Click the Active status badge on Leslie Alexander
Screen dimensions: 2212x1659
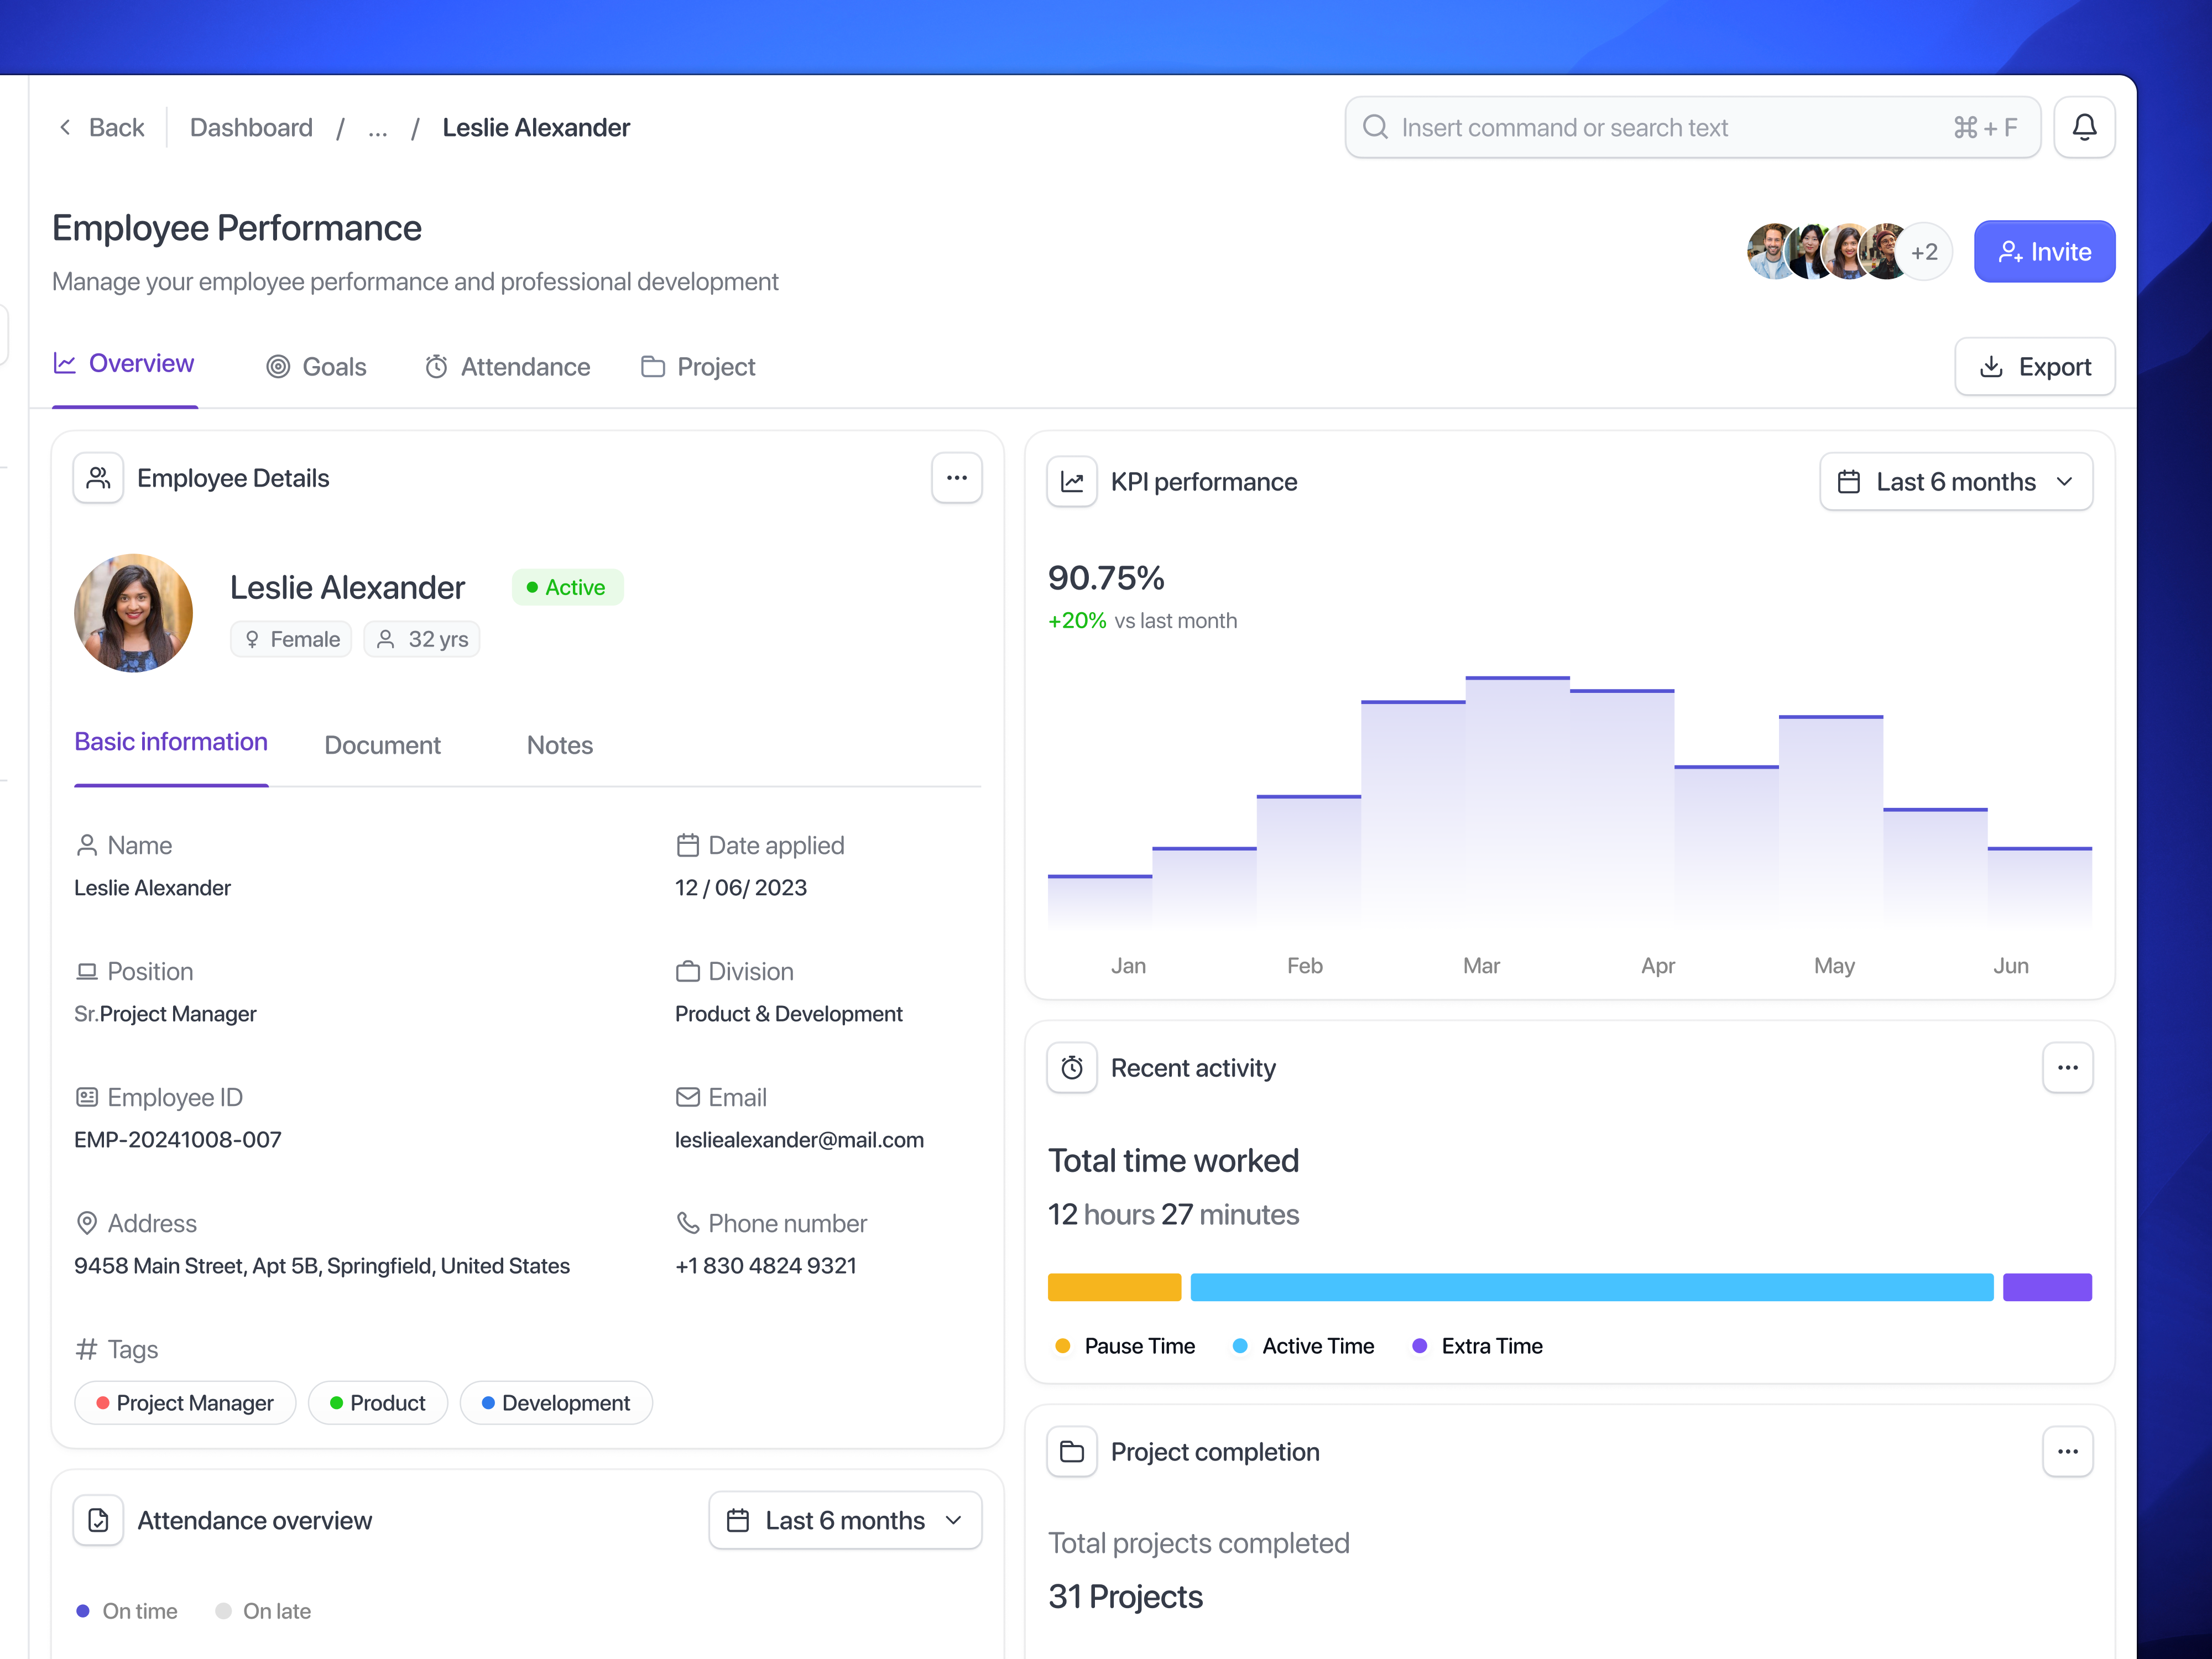coord(567,587)
